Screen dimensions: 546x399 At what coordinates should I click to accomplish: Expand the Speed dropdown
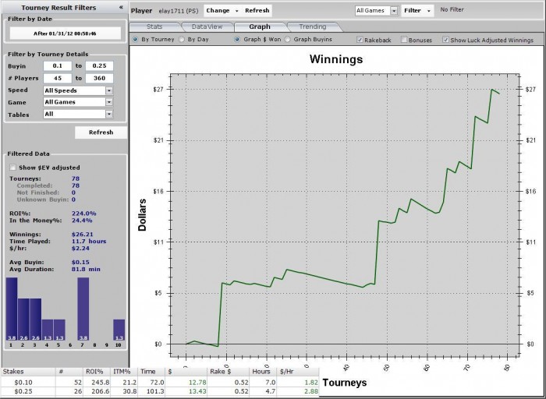click(x=109, y=90)
